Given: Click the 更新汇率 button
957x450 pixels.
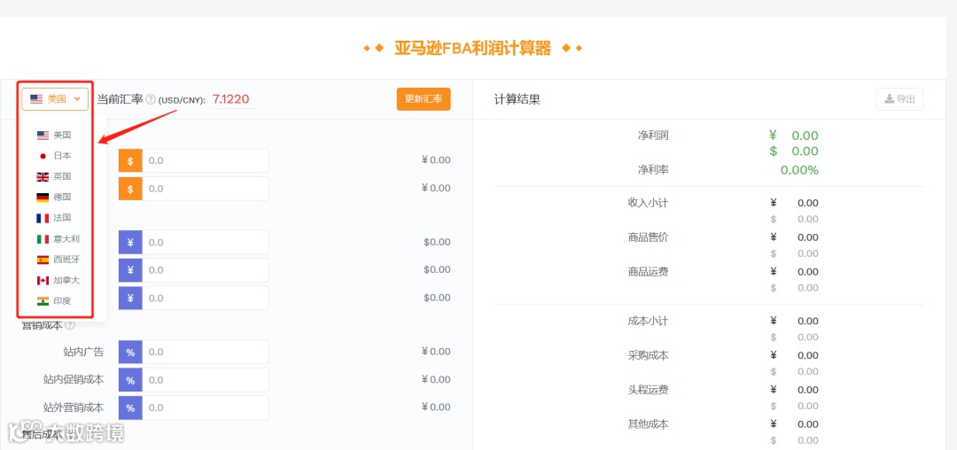Looking at the screenshot, I should (x=424, y=99).
